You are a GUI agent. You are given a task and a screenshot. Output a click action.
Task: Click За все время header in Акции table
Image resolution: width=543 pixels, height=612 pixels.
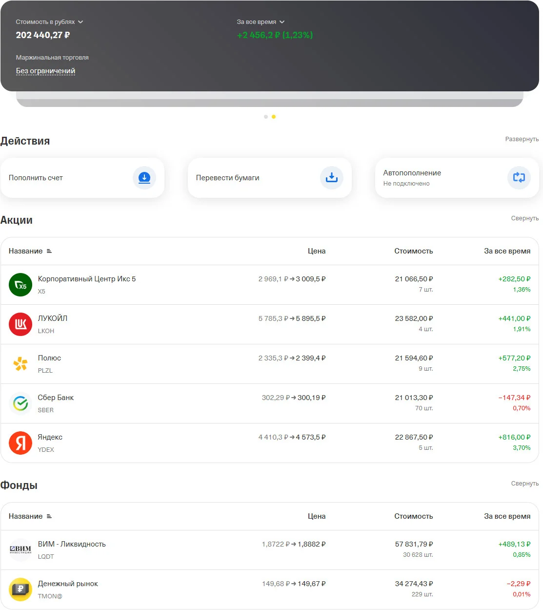[507, 251]
